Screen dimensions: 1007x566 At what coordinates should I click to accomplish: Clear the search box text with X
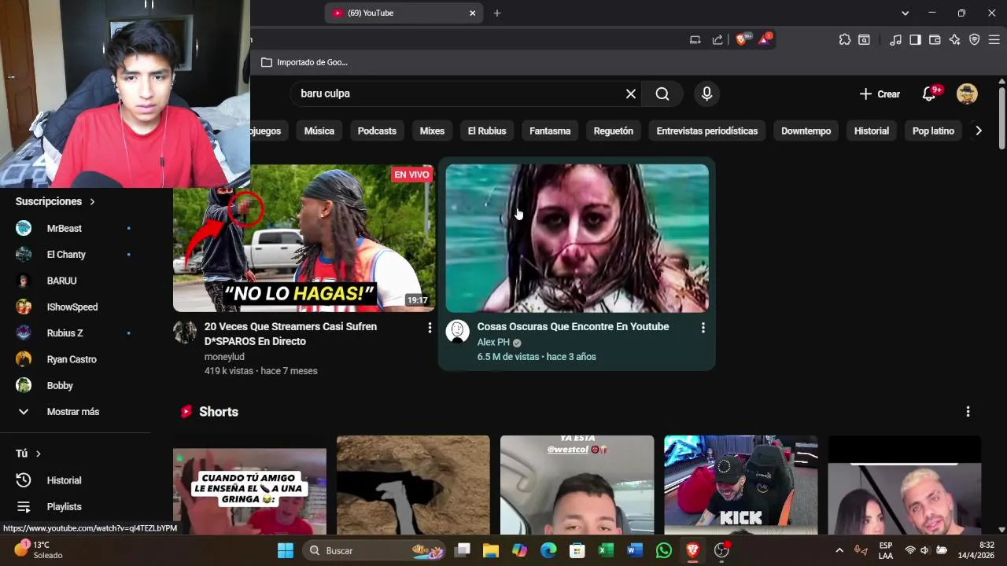click(631, 94)
